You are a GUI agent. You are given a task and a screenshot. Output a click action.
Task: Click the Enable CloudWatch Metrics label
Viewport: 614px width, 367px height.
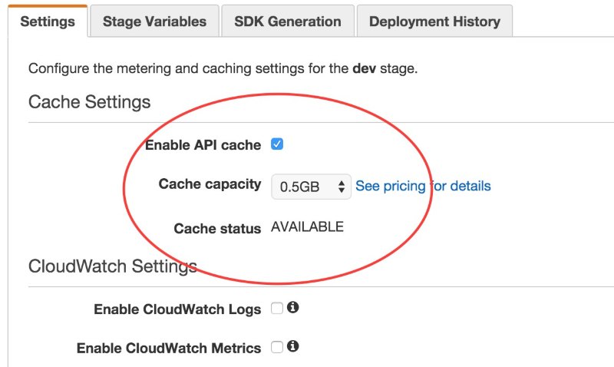[169, 348]
